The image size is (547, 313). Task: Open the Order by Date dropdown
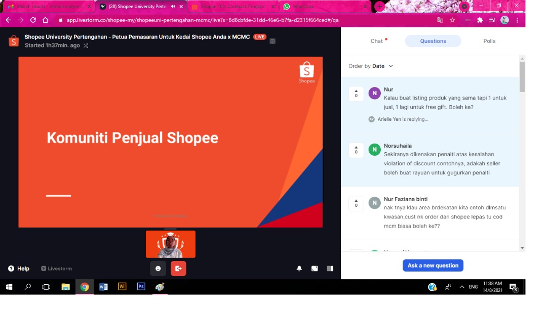(x=371, y=66)
